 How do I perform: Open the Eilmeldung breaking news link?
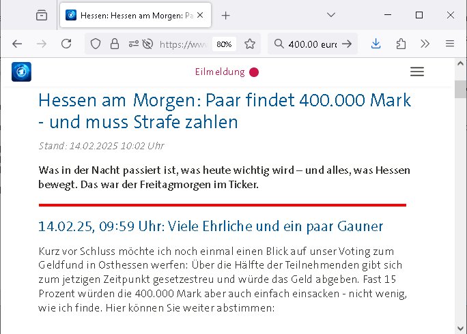pos(227,72)
